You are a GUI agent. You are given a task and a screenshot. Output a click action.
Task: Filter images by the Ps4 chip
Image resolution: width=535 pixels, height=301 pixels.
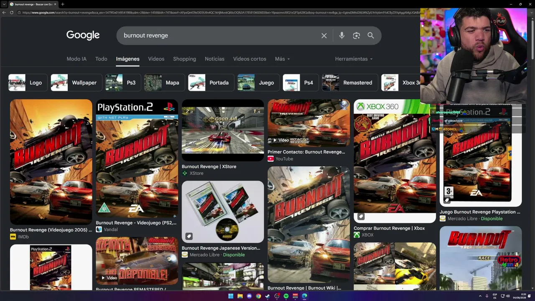pos(300,83)
